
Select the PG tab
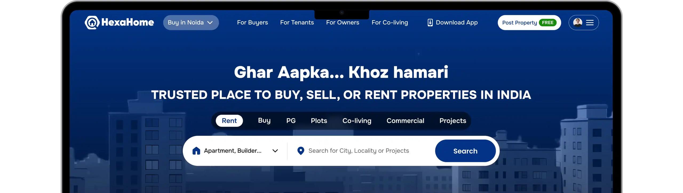coord(291,121)
